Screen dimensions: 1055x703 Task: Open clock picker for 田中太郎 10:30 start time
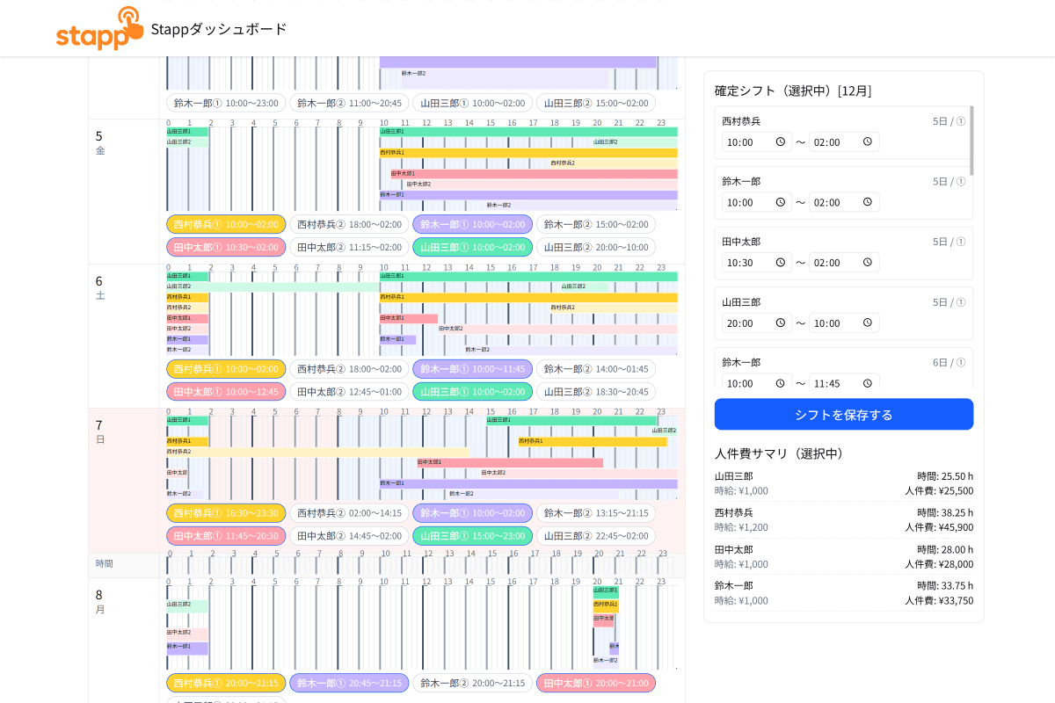coord(780,262)
